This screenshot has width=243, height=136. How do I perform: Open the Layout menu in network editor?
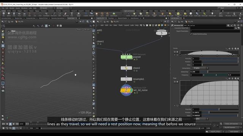tap(126, 25)
